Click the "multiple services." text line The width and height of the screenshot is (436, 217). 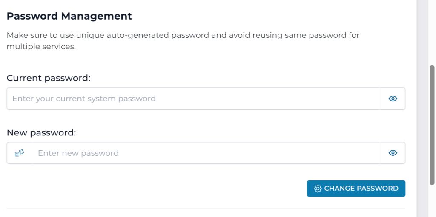click(x=41, y=46)
